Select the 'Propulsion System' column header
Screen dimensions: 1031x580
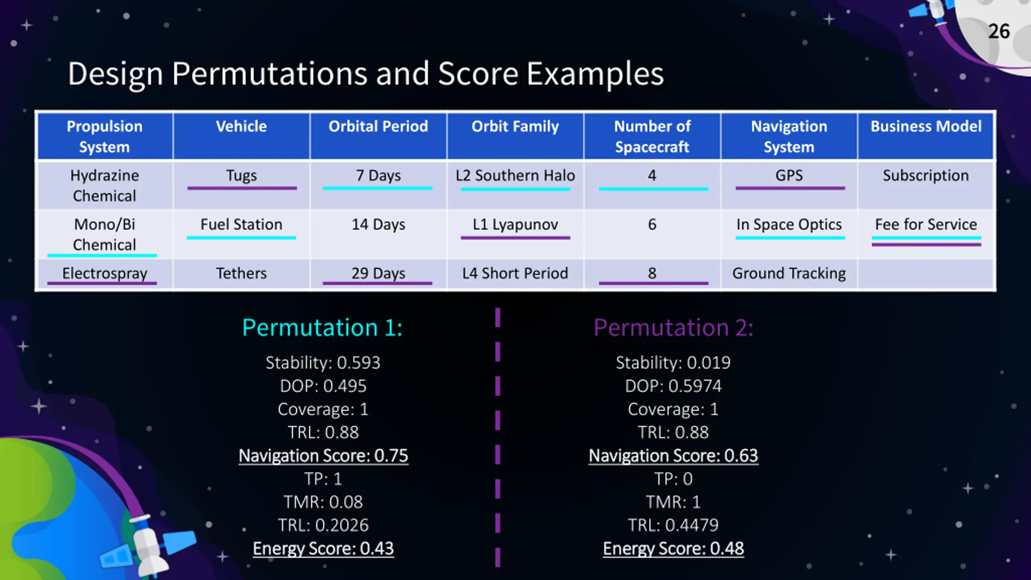click(x=105, y=137)
